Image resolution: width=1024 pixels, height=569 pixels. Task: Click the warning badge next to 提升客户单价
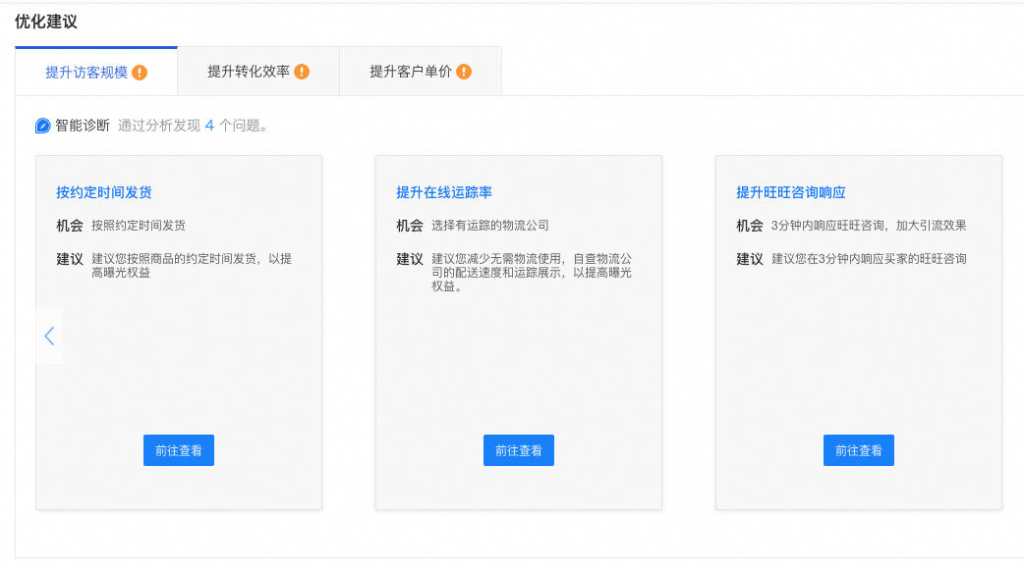tap(464, 72)
